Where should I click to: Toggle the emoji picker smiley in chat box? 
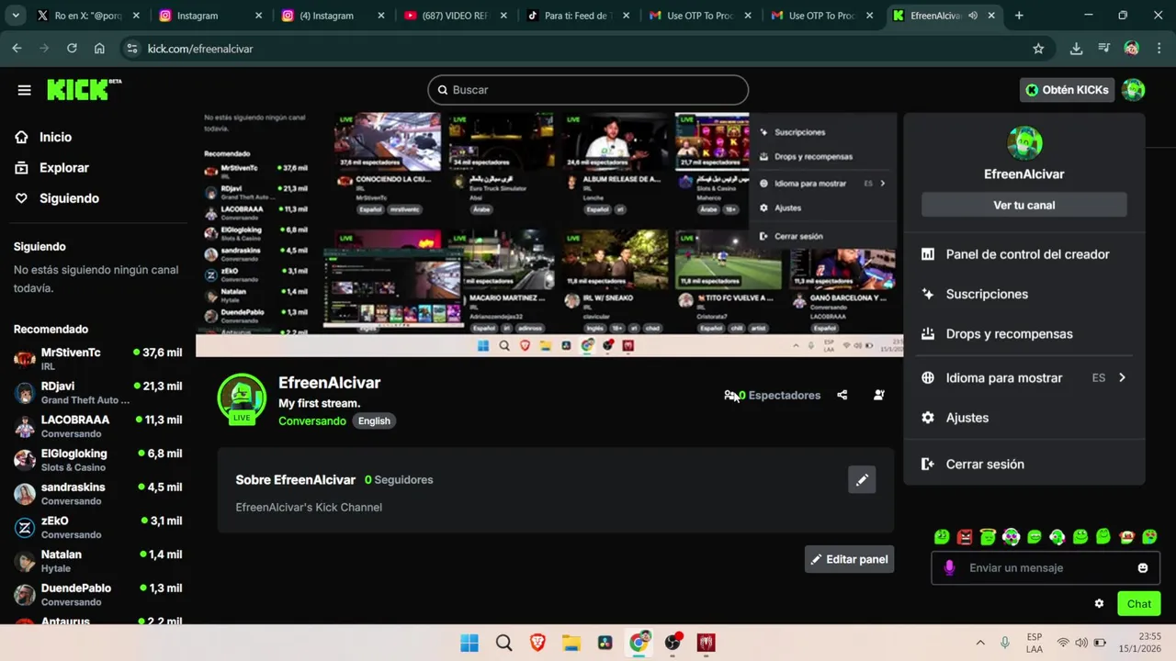point(1143,568)
